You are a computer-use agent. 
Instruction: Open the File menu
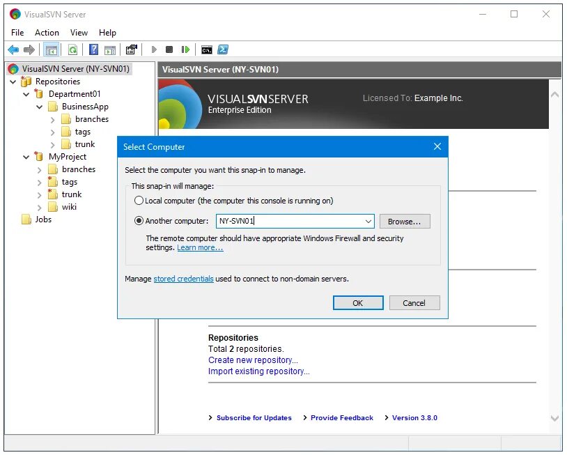17,33
